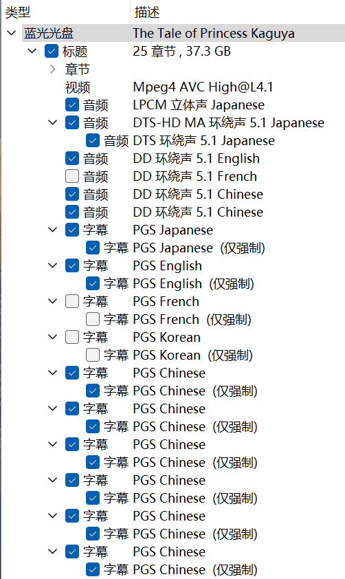The height and width of the screenshot is (579, 345).
Task: Click the 类型 column header
Action: click(x=18, y=12)
